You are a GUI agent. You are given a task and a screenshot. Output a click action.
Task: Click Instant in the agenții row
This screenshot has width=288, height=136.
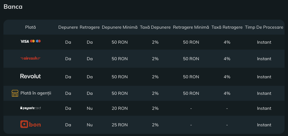[264, 93]
